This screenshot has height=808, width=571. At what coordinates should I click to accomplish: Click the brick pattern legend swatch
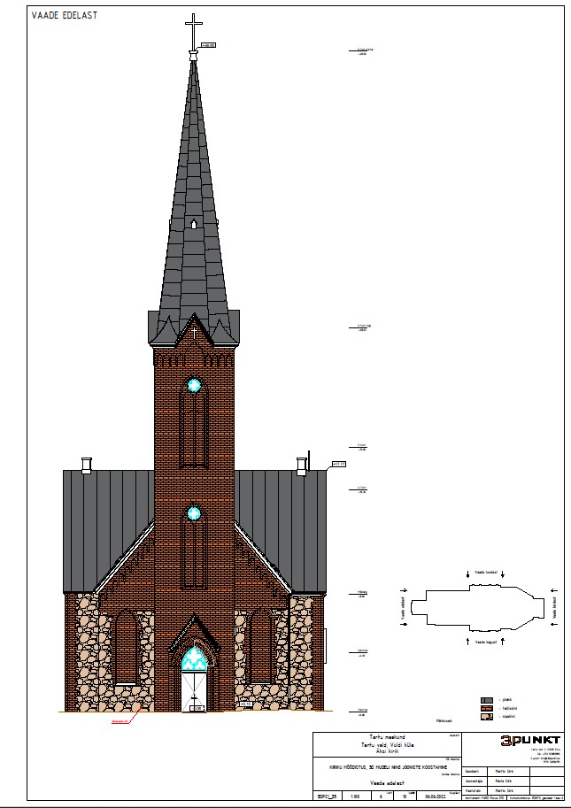click(x=486, y=707)
